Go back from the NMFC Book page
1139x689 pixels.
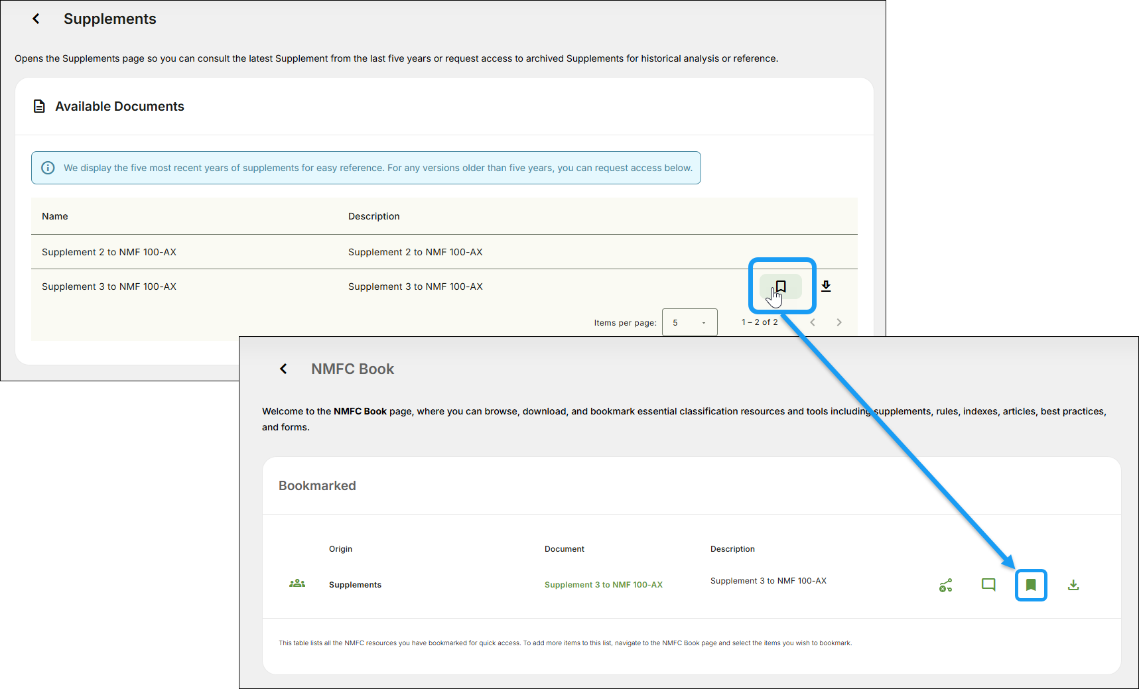click(x=283, y=369)
